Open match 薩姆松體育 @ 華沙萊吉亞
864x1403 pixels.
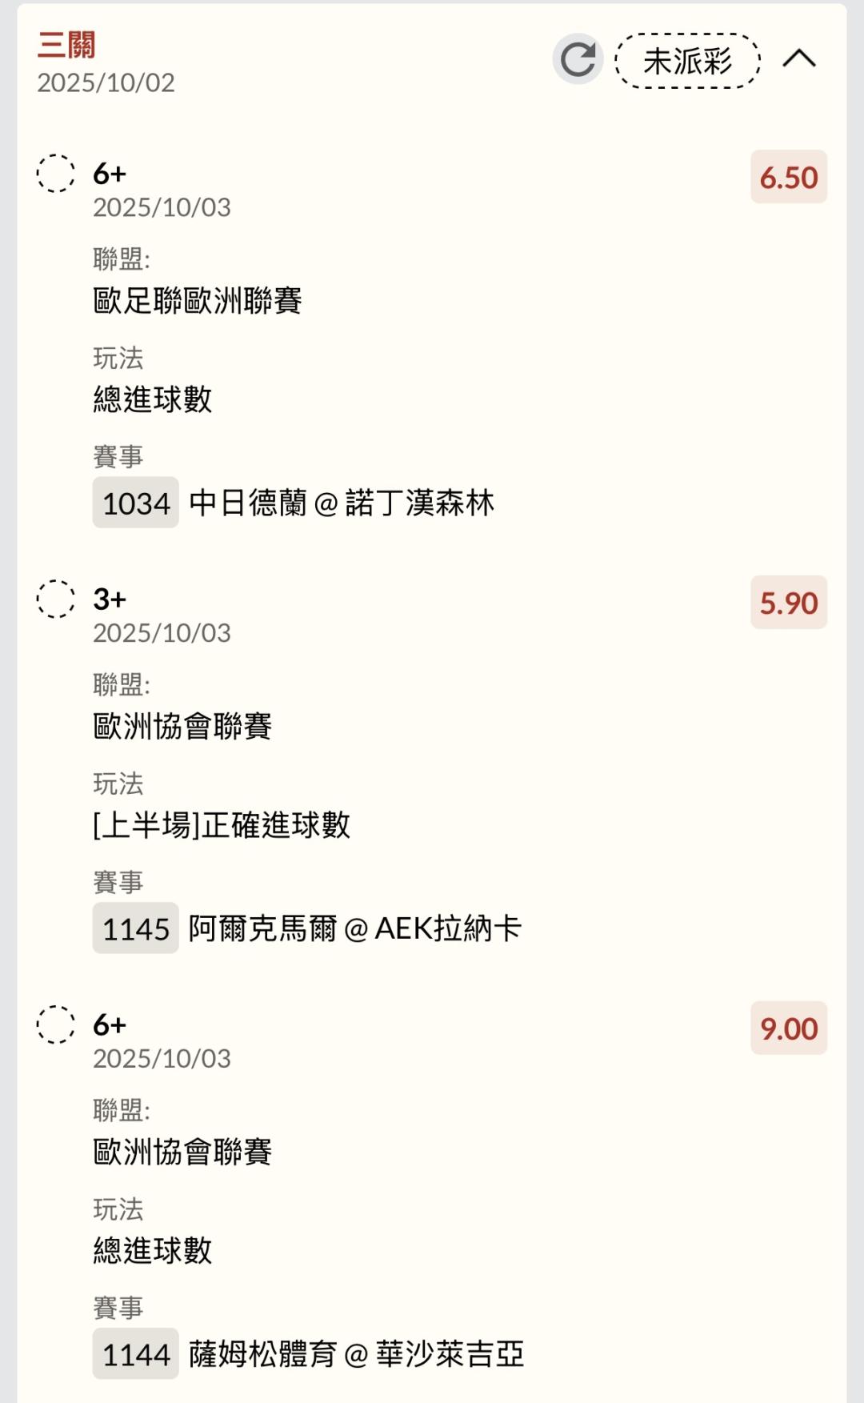pyautogui.click(x=356, y=1355)
